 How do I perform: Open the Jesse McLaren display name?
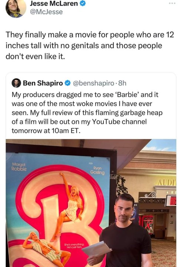[x=54, y=3]
